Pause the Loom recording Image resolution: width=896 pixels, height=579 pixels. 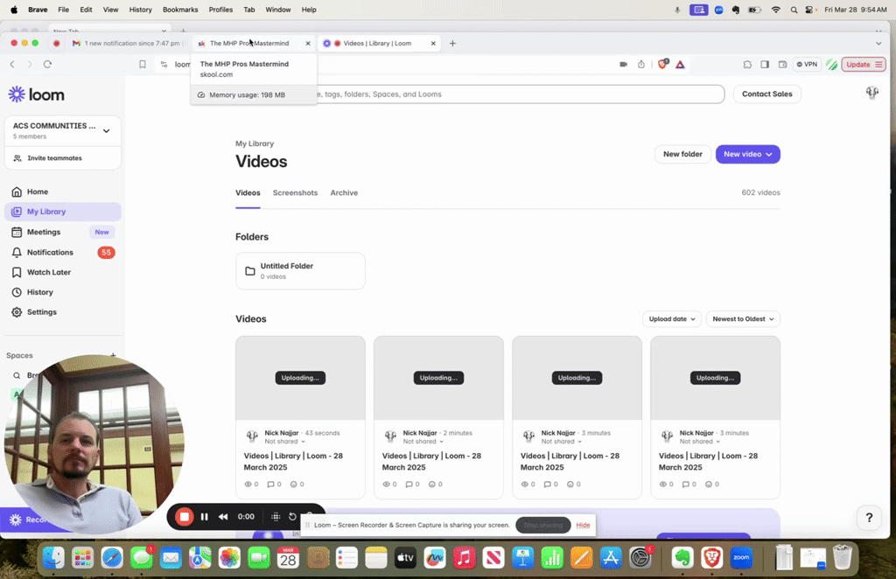[x=205, y=517]
